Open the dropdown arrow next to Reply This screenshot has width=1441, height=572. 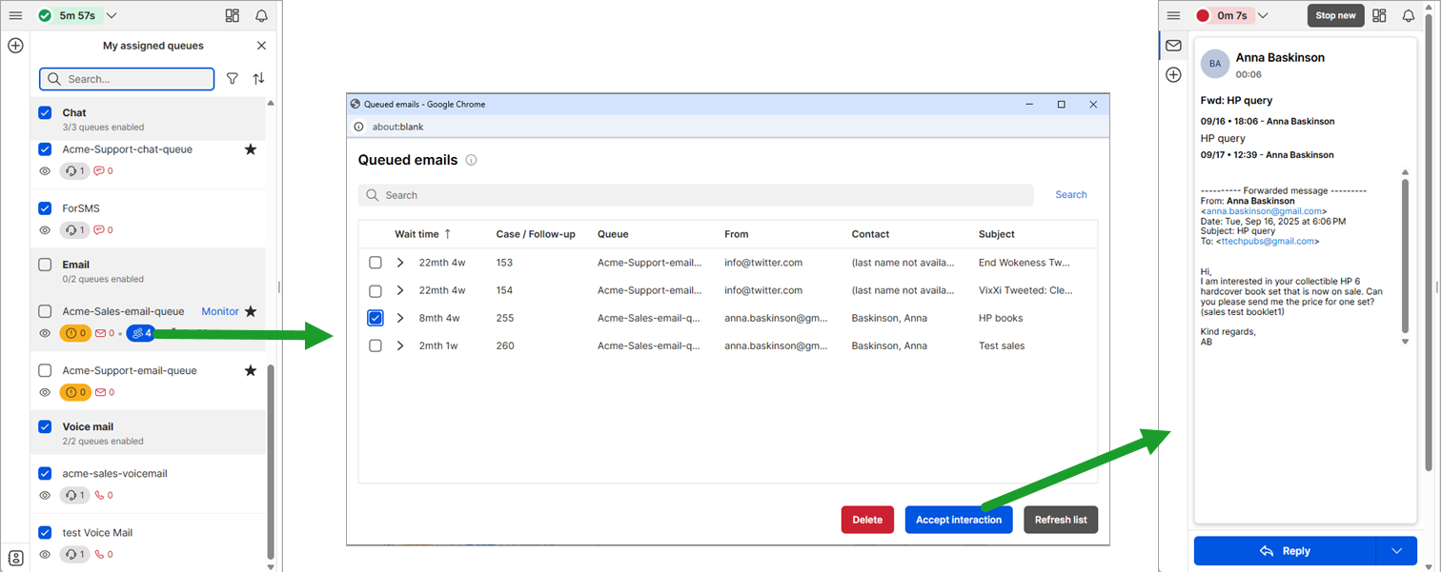1397,551
